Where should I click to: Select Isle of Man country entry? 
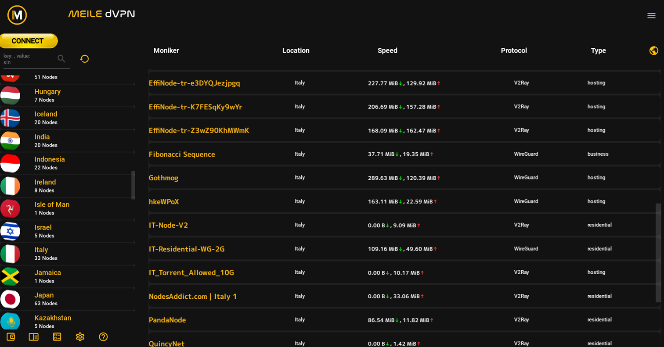pos(68,208)
